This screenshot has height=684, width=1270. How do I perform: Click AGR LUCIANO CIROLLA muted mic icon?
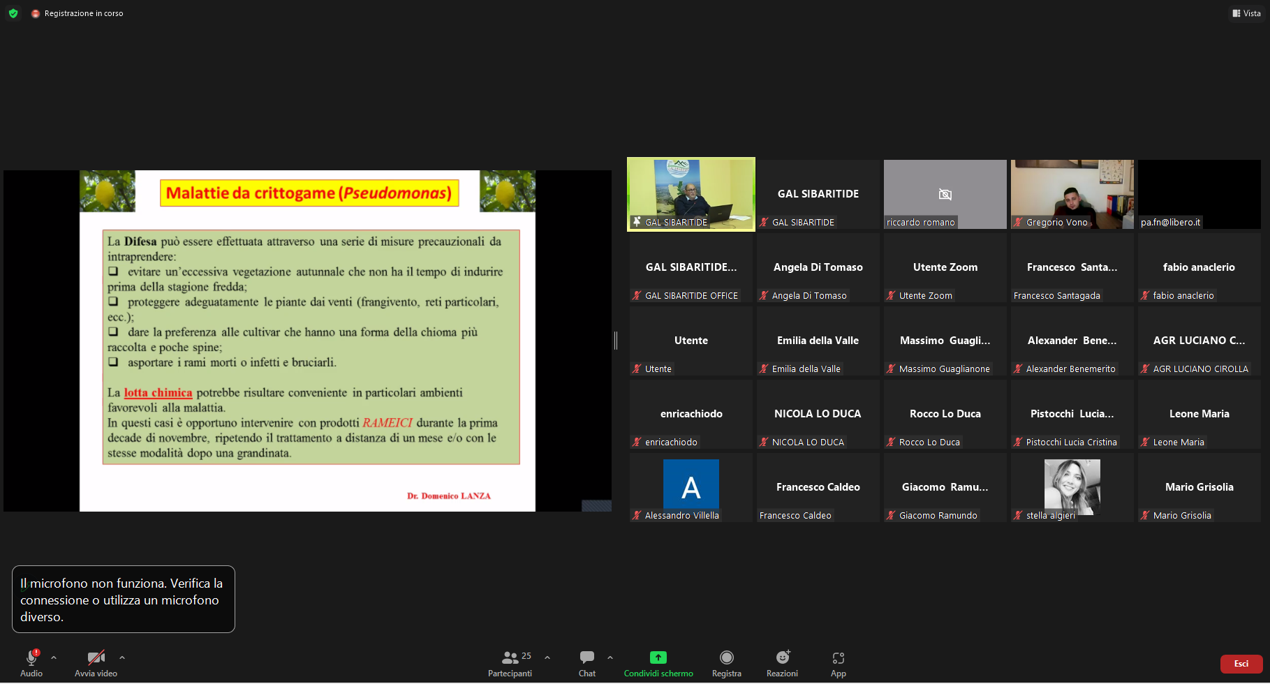pos(1145,369)
